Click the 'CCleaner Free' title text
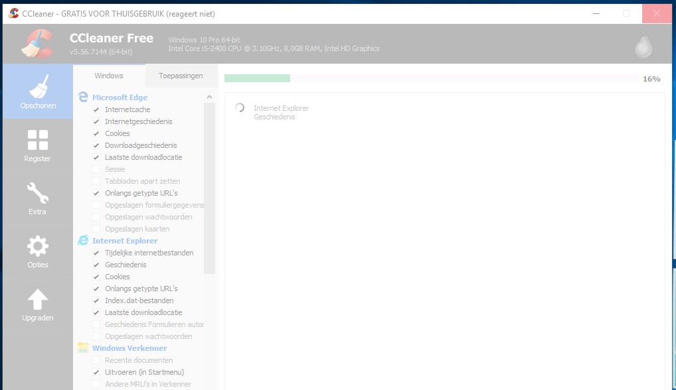 pos(112,38)
